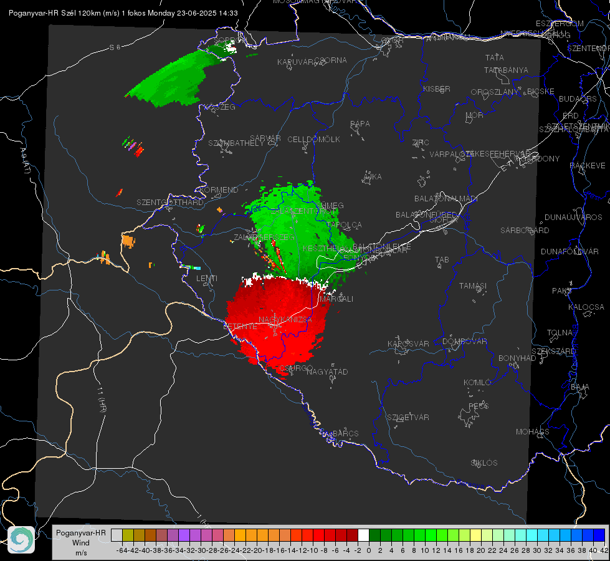The width and height of the screenshot is (610, 561).
Task: Click the CELLDÖMÖLK town label
Action: click(x=313, y=140)
